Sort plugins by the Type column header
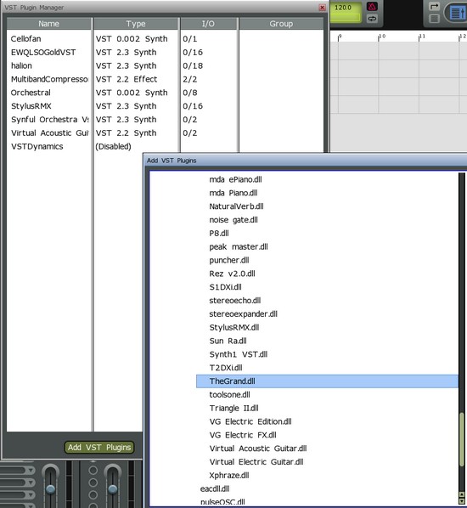 [x=136, y=24]
